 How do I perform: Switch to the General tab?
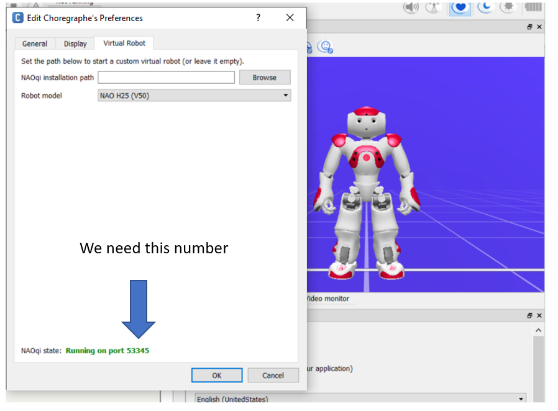tap(35, 43)
